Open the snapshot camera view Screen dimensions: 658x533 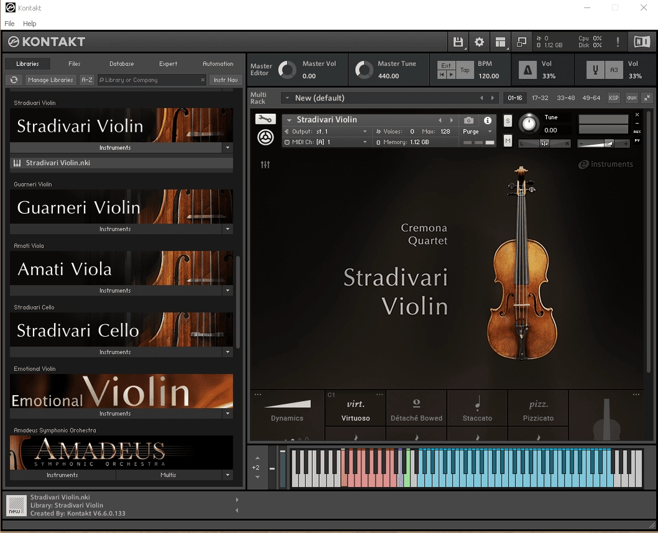coord(469,121)
